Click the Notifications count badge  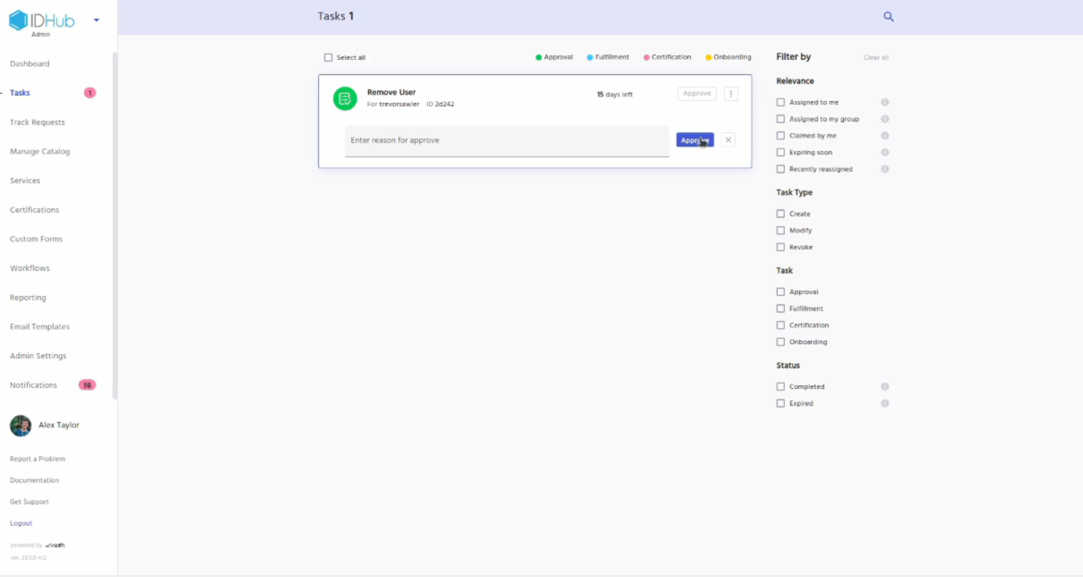[x=87, y=385]
